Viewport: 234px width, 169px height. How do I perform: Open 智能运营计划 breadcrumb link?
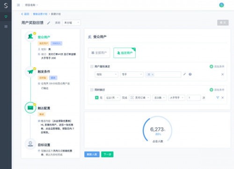pyautogui.click(x=40, y=14)
